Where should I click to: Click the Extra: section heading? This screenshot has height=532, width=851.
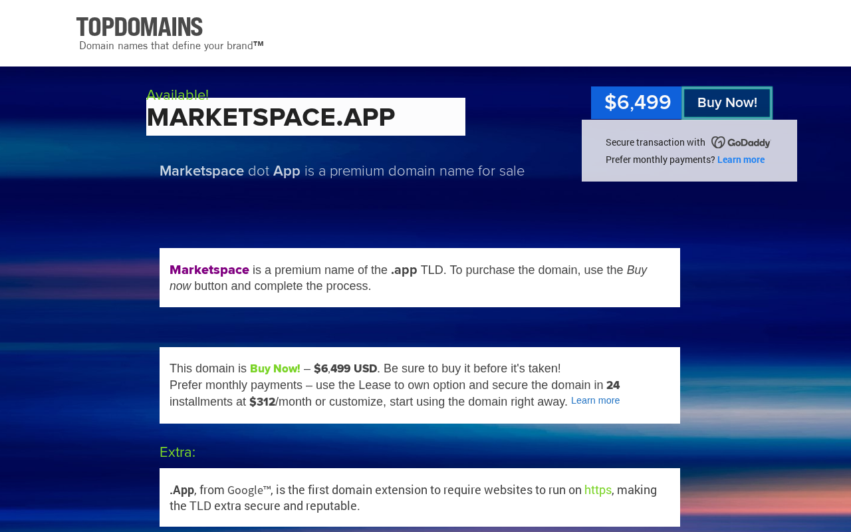point(178,452)
